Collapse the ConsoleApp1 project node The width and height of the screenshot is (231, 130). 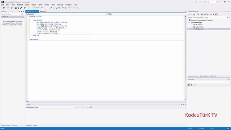click(x=189, y=22)
